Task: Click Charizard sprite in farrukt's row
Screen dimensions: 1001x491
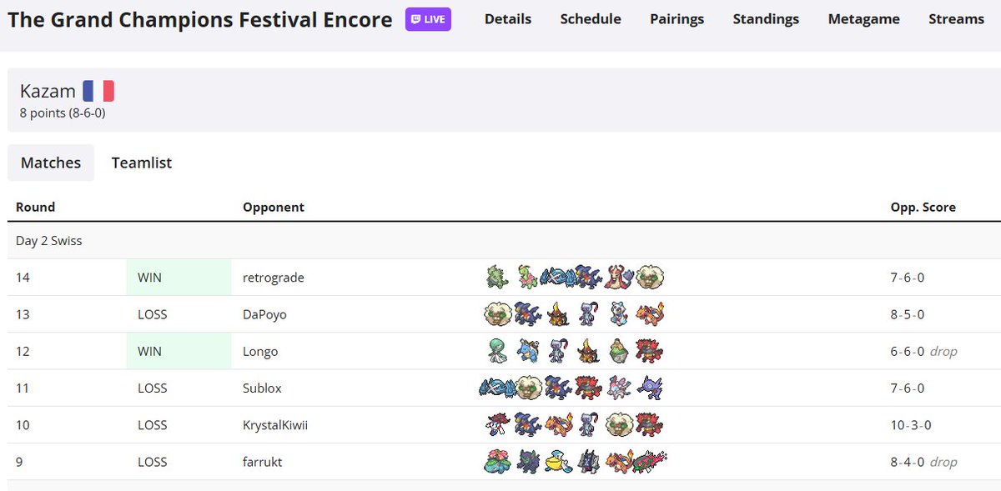Action: (x=619, y=461)
